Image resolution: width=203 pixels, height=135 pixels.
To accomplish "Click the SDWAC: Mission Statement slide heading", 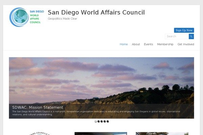I will click(38, 107).
